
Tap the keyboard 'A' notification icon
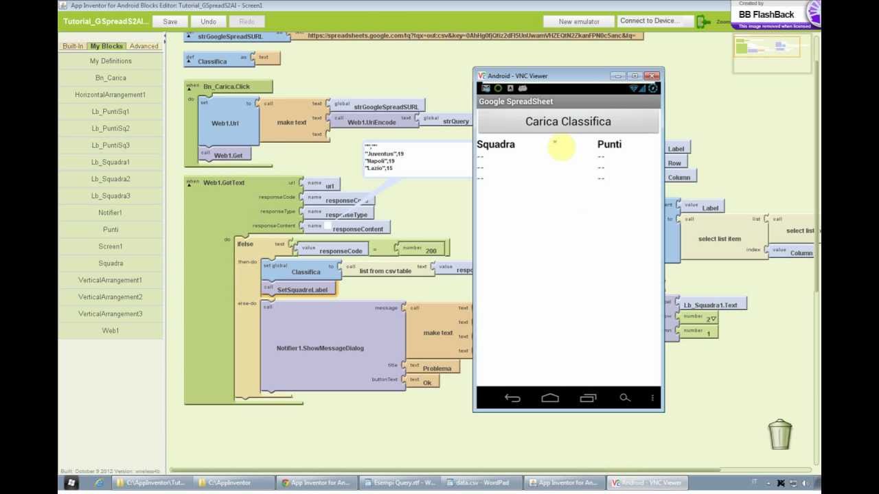point(510,89)
